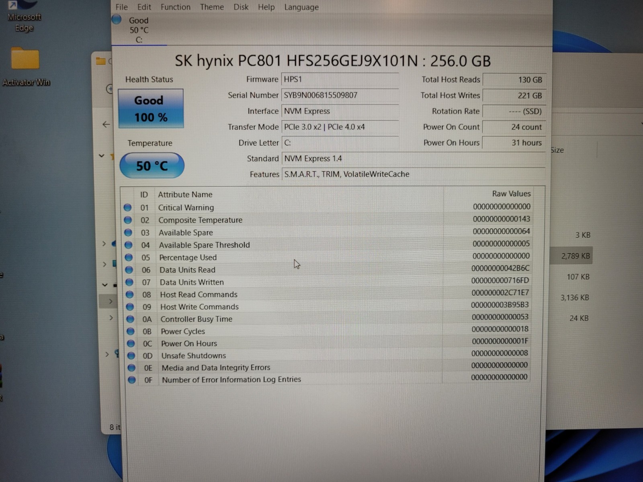
Task: Click the Total Host Reads 130 GB value
Action: (514, 80)
